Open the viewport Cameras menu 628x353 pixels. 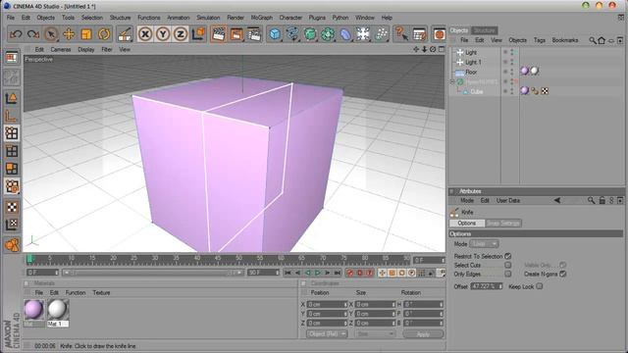coord(61,50)
